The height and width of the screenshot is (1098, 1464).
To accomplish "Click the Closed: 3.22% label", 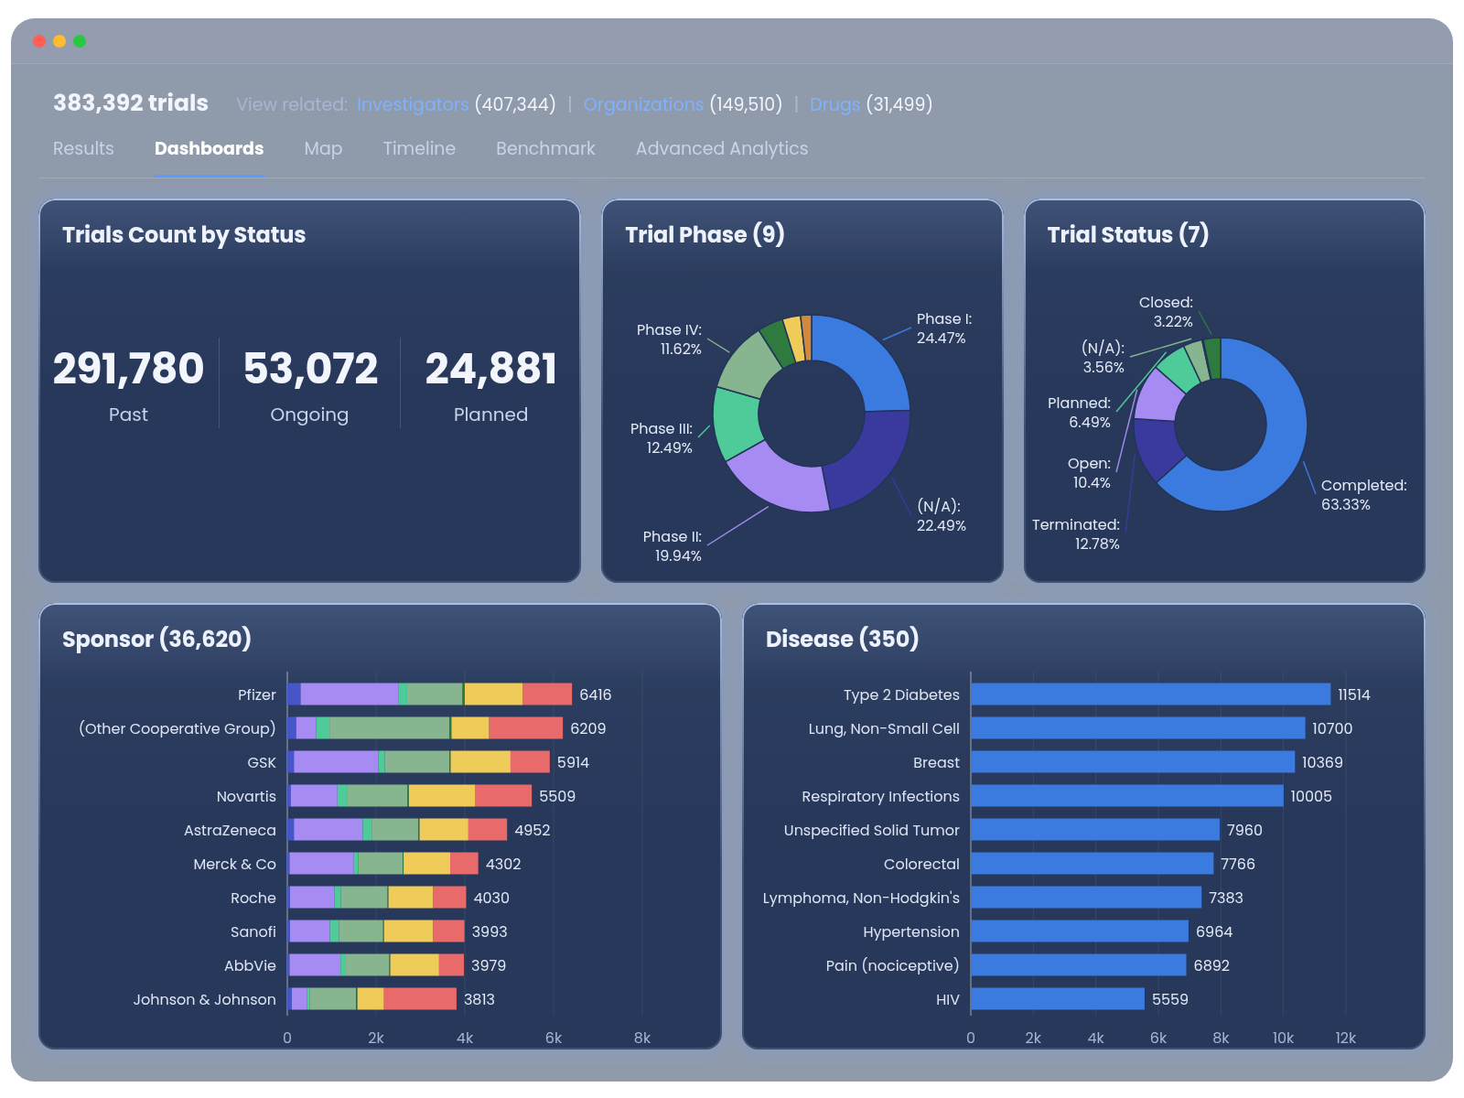I will [x=1167, y=312].
